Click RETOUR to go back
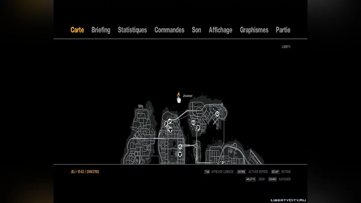 coord(285,171)
